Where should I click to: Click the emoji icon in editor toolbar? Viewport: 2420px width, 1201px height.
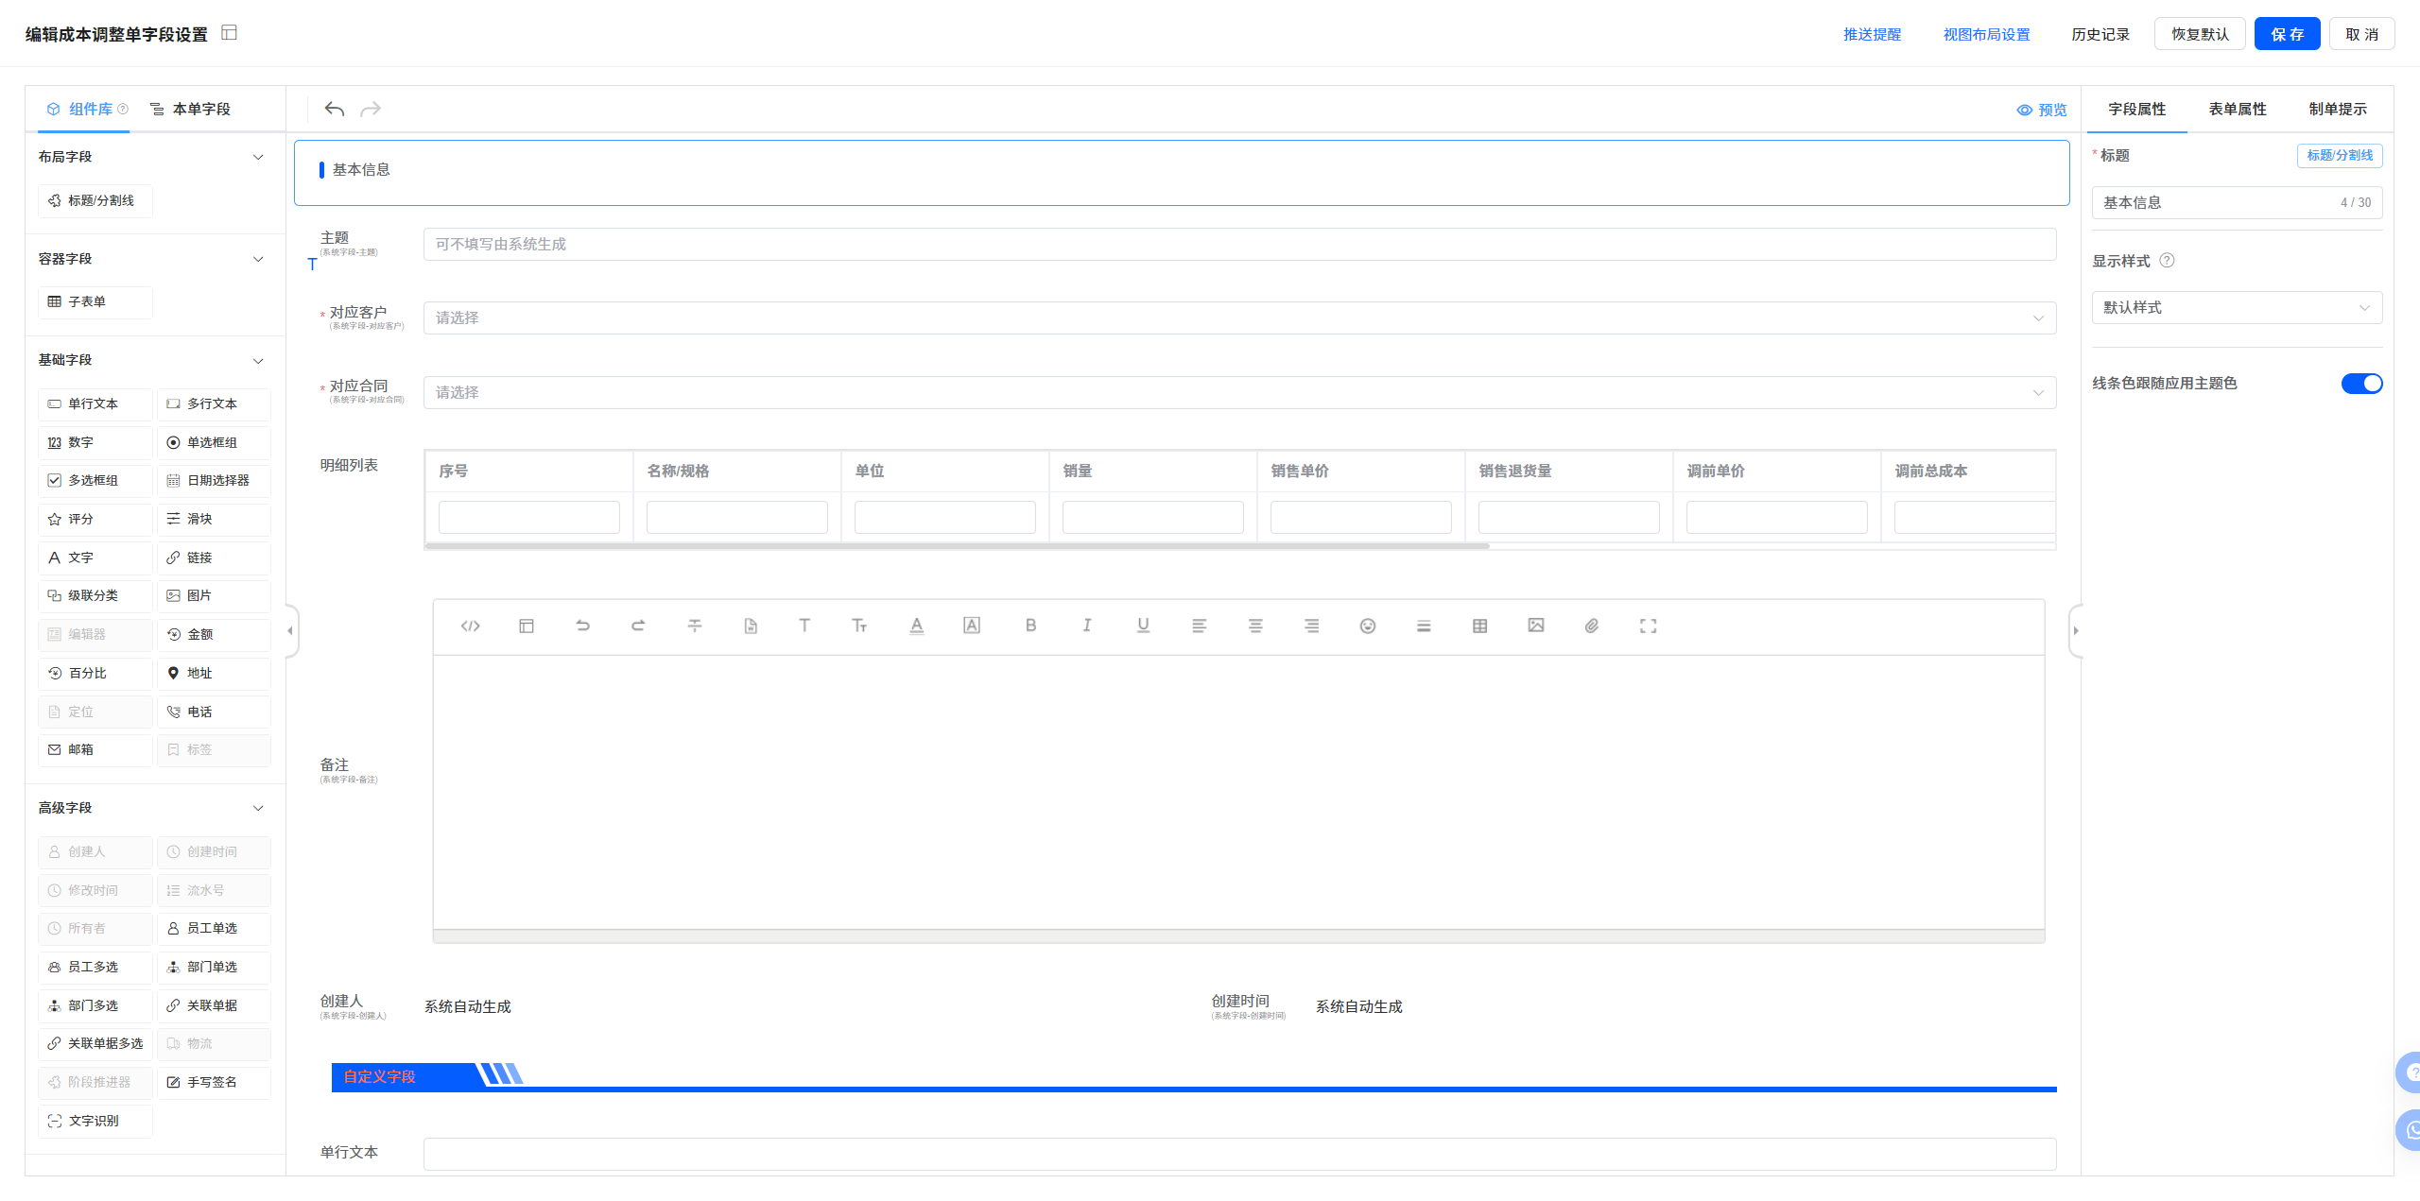point(1367,626)
